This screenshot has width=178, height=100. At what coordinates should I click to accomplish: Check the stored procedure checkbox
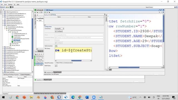[x=56, y=63]
